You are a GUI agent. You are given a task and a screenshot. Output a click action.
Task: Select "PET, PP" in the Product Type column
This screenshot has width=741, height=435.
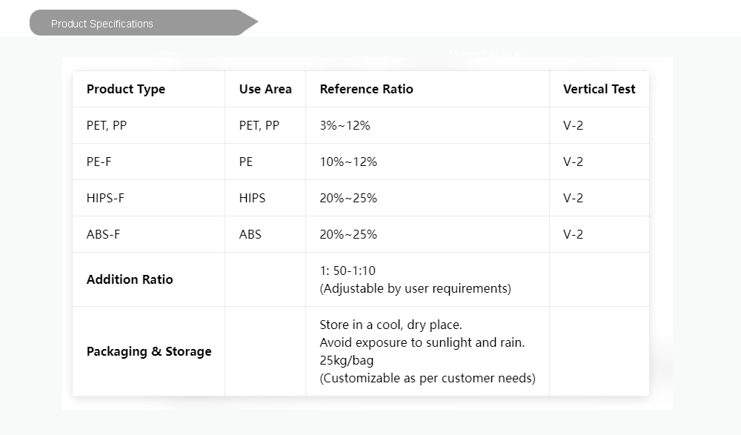107,125
